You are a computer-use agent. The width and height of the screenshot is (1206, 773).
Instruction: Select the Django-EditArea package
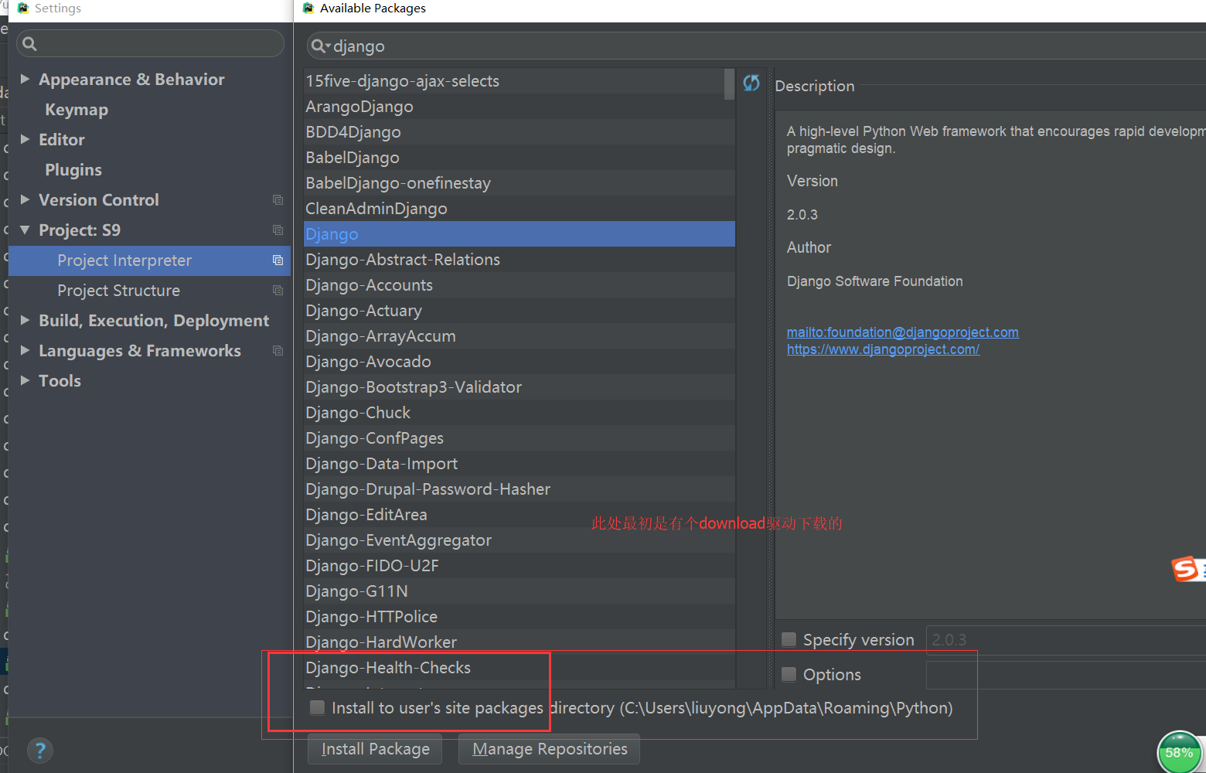520,515
